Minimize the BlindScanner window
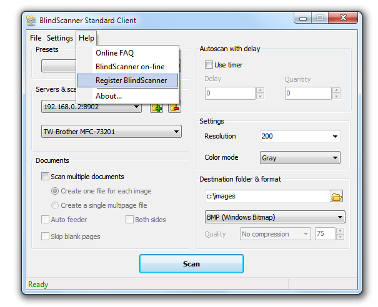The height and width of the screenshot is (307, 378). coord(303,18)
